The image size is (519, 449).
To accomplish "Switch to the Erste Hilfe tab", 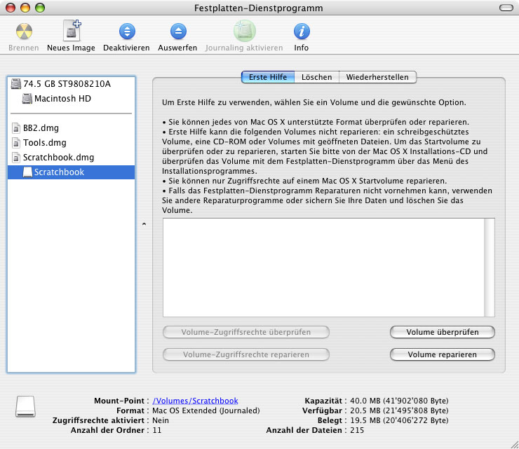I will [x=268, y=77].
